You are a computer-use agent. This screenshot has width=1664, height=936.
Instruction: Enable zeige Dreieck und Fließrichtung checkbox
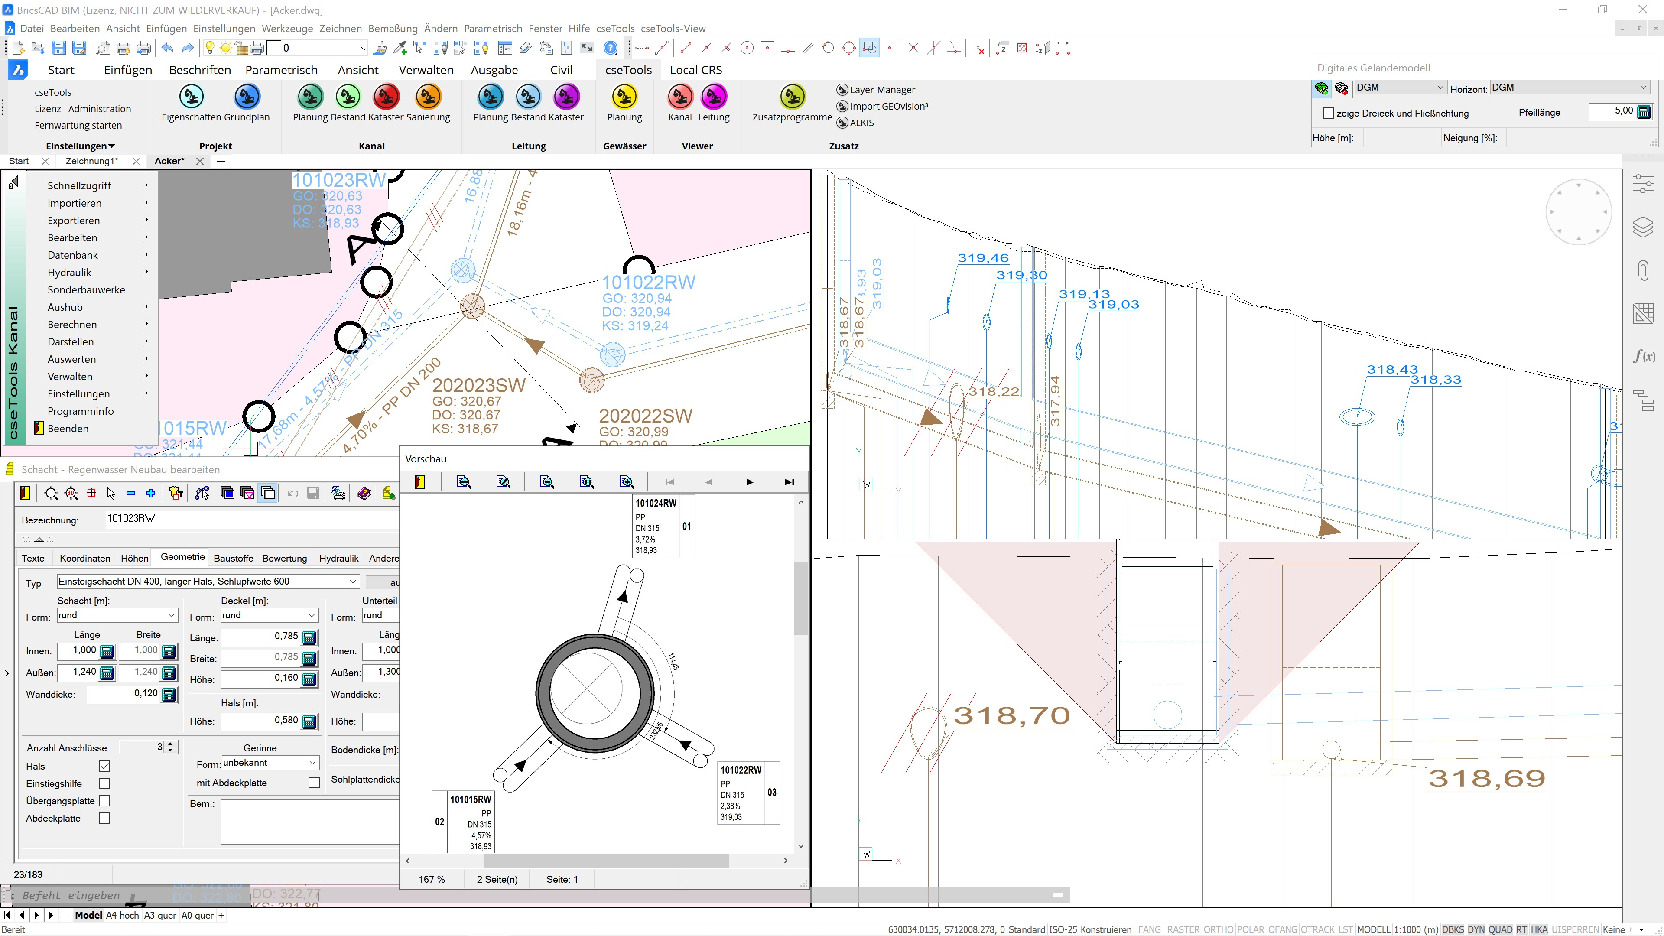pos(1329,113)
